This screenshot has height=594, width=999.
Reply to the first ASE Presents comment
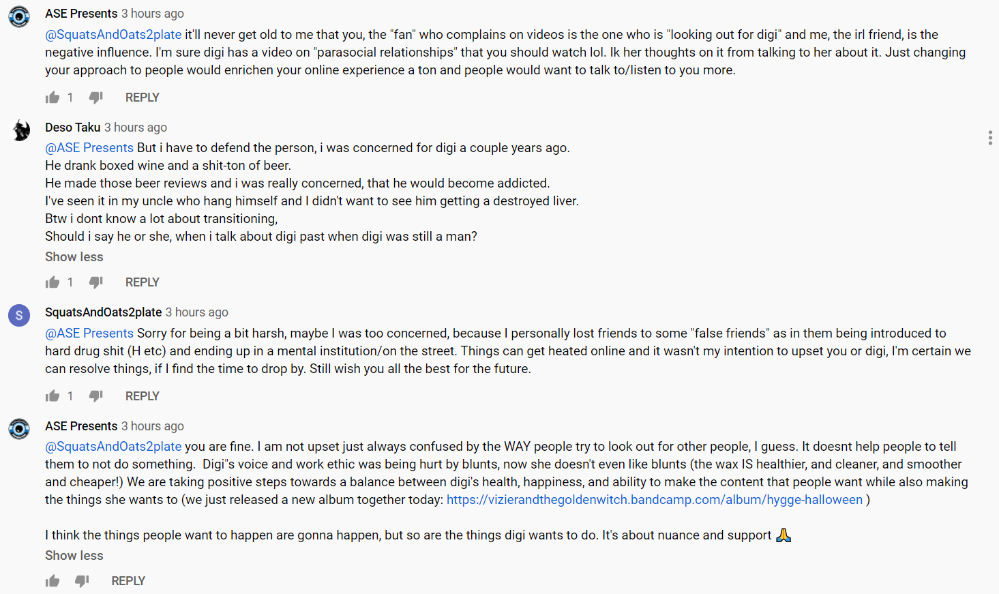pyautogui.click(x=142, y=98)
